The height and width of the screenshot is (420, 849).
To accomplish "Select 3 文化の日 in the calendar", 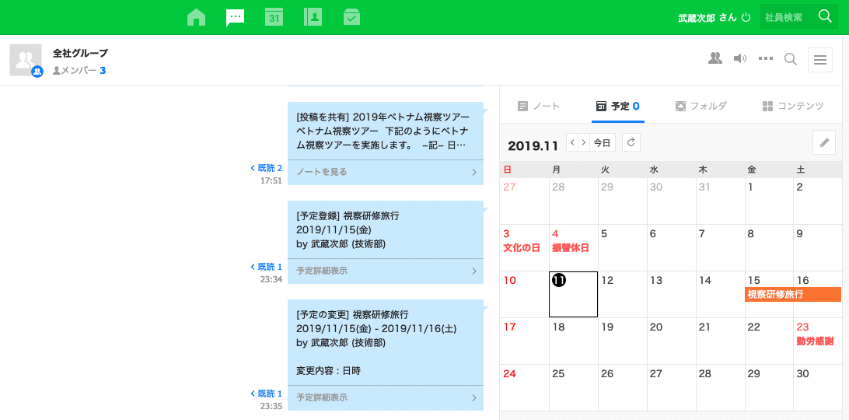I will 524,247.
